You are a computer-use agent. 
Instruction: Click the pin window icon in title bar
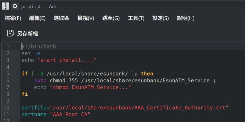pos(15,6)
